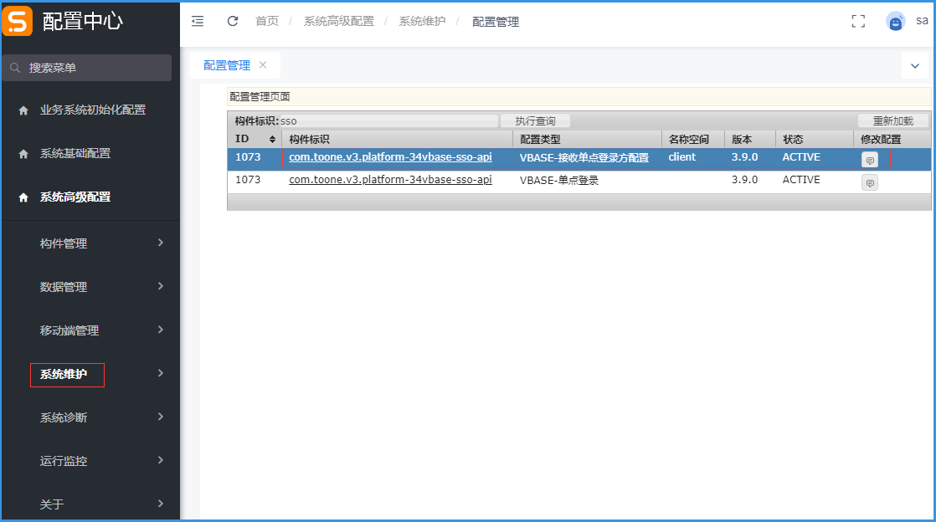Viewport: 936px width, 522px height.
Task: Click the collapse sidebar menu icon
Action: point(198,21)
